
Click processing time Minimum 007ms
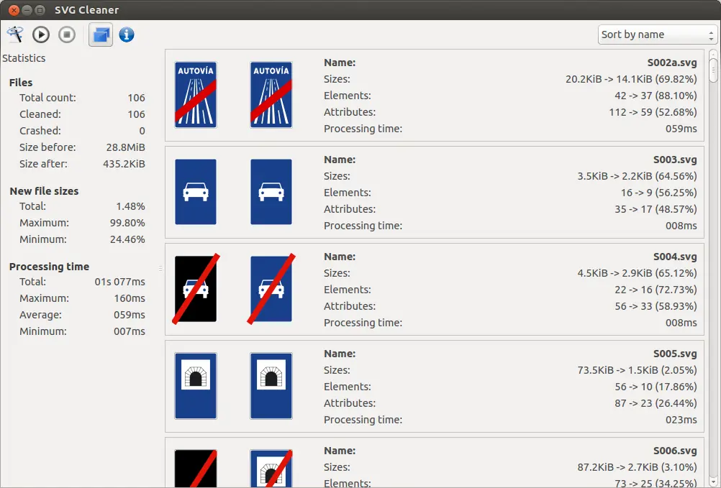130,331
